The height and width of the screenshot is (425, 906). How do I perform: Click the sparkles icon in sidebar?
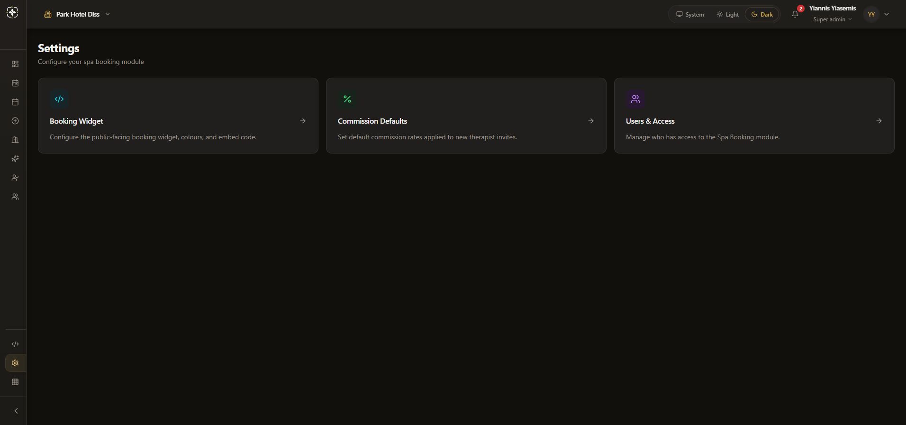[15, 159]
